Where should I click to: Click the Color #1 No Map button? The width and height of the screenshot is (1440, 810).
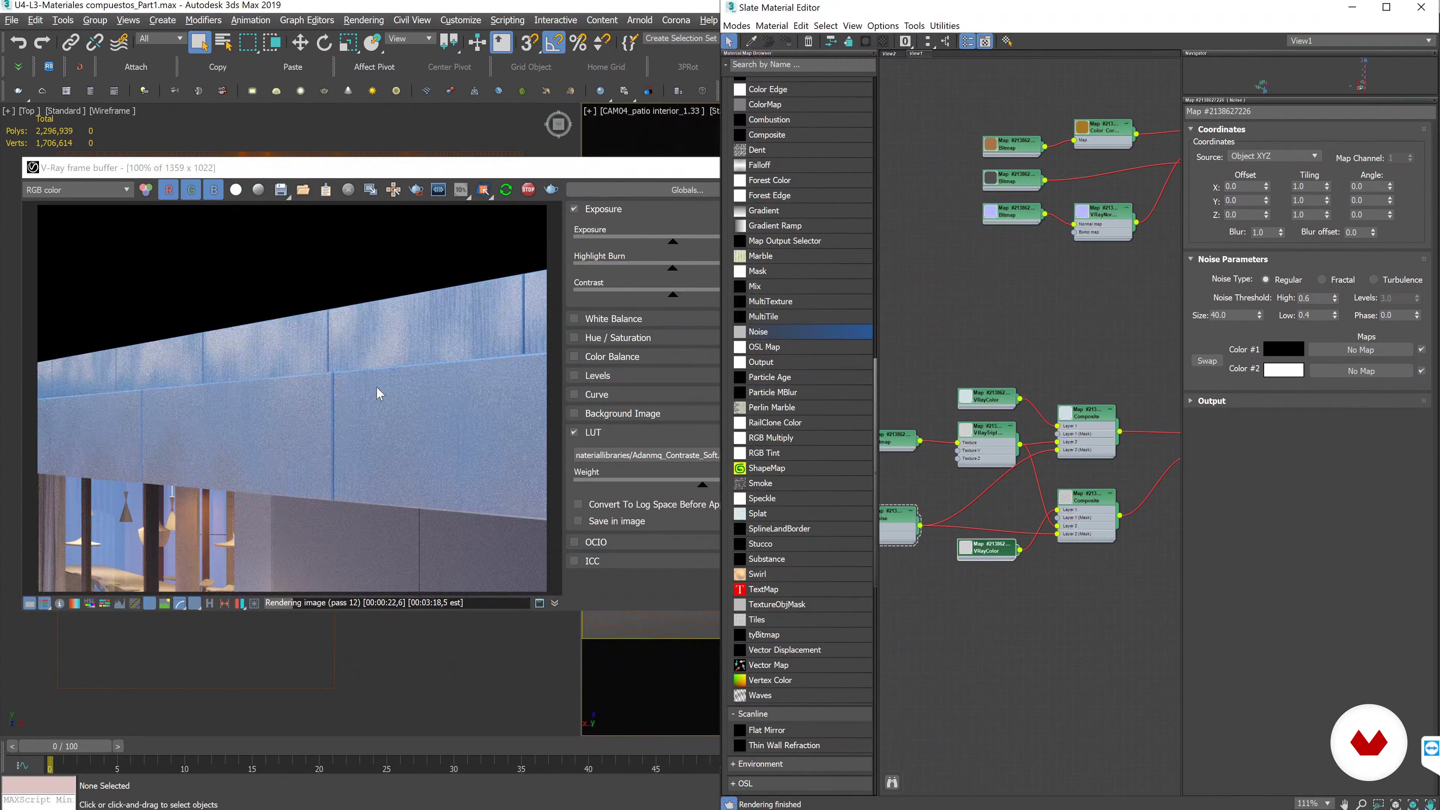[1360, 350]
